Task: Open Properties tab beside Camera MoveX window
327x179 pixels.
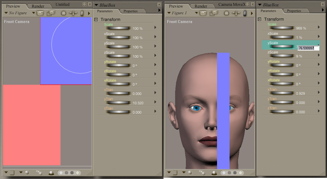Action: tap(294, 11)
